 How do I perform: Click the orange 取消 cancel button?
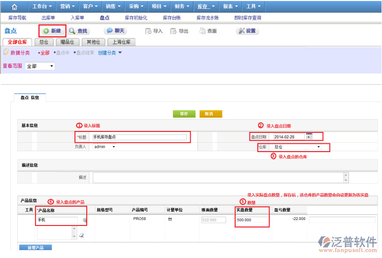210,114
